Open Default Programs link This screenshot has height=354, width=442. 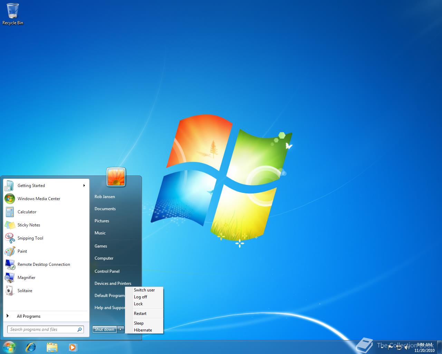[109, 296]
